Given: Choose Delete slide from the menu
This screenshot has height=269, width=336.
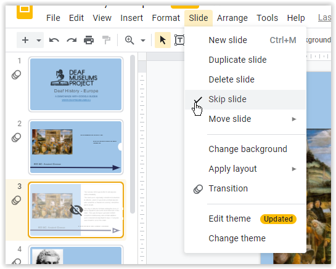Looking at the screenshot, I should 245,79.
